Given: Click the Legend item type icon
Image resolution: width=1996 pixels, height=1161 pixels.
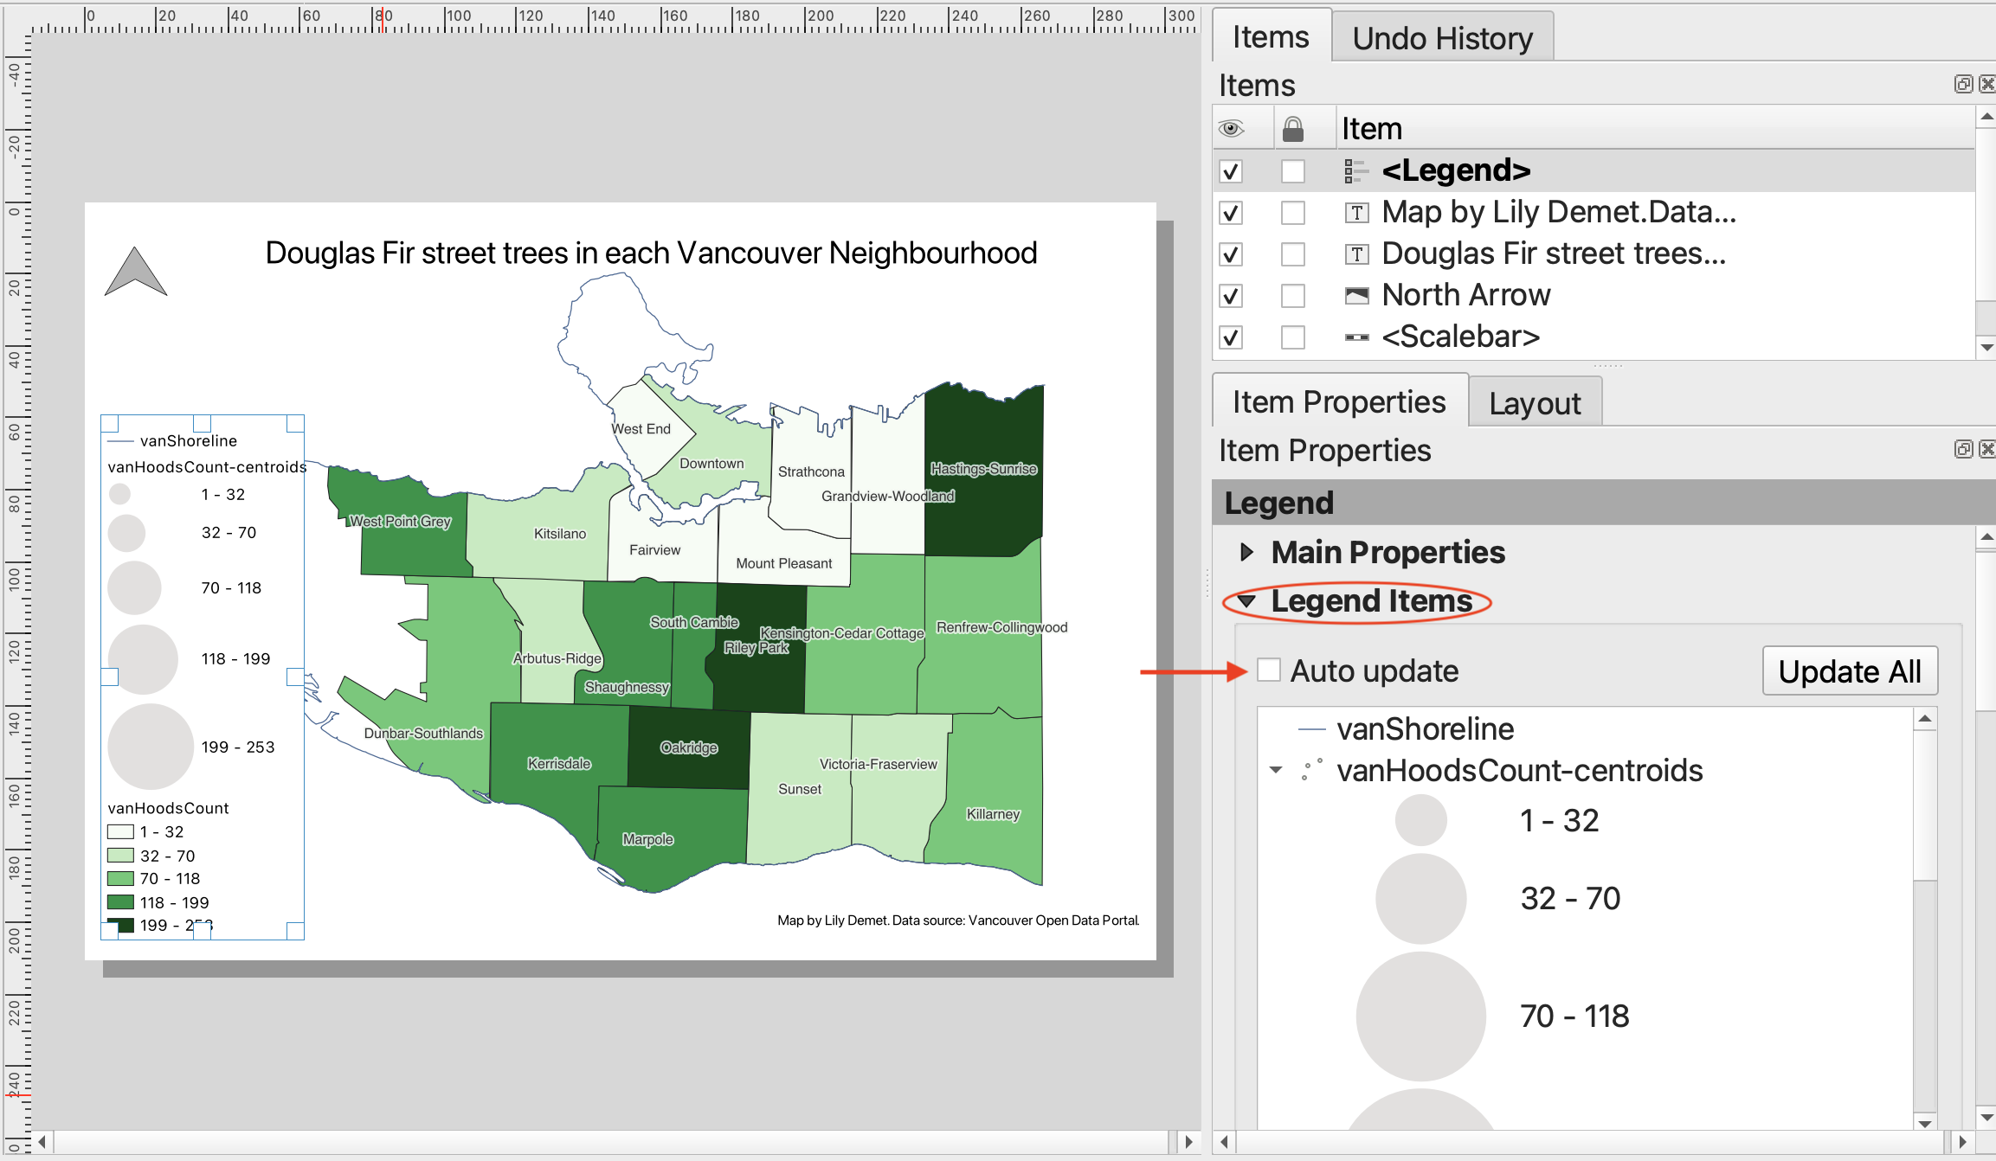Looking at the screenshot, I should coord(1355,171).
